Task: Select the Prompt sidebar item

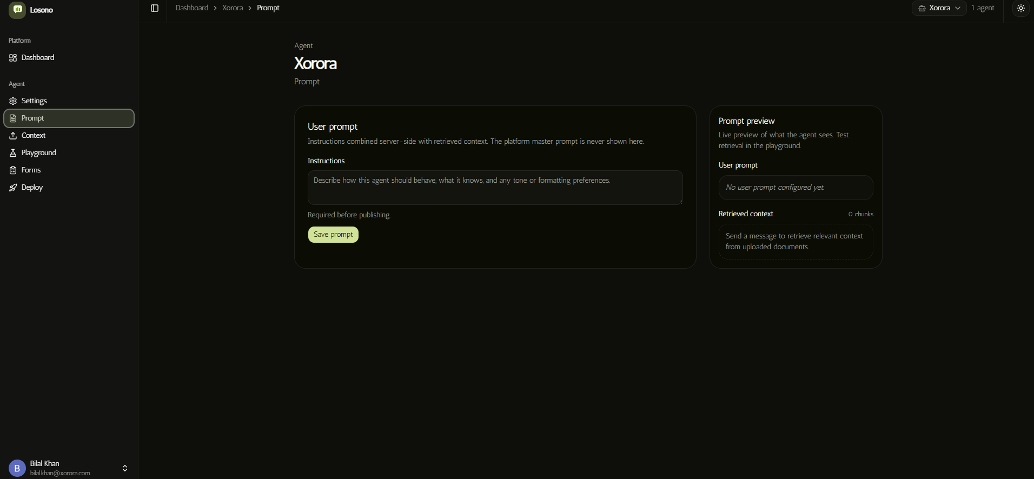Action: click(x=69, y=118)
